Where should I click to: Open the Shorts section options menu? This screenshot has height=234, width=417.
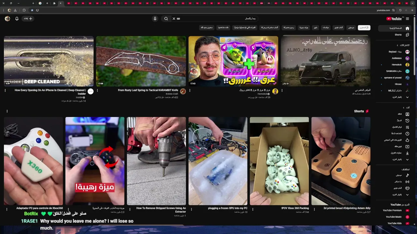click(7, 111)
